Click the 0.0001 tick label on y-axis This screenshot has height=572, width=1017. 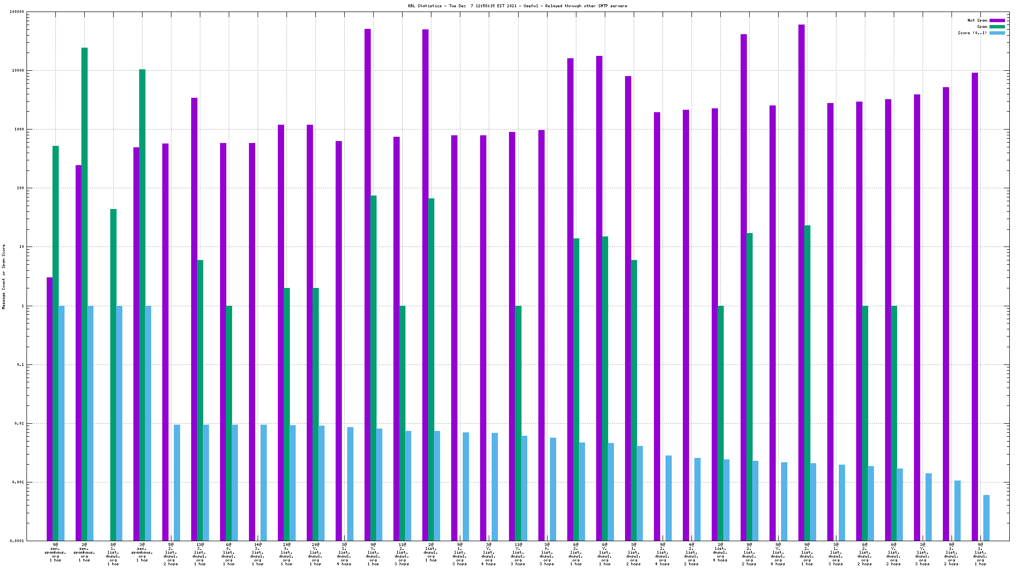pos(16,541)
